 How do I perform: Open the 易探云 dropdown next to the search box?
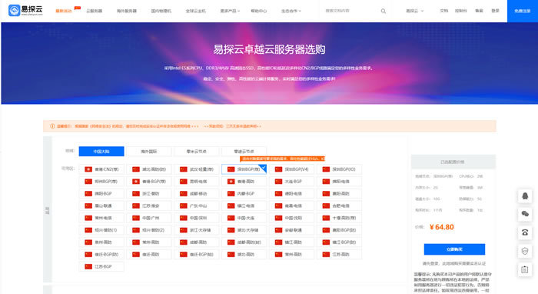click(415, 11)
